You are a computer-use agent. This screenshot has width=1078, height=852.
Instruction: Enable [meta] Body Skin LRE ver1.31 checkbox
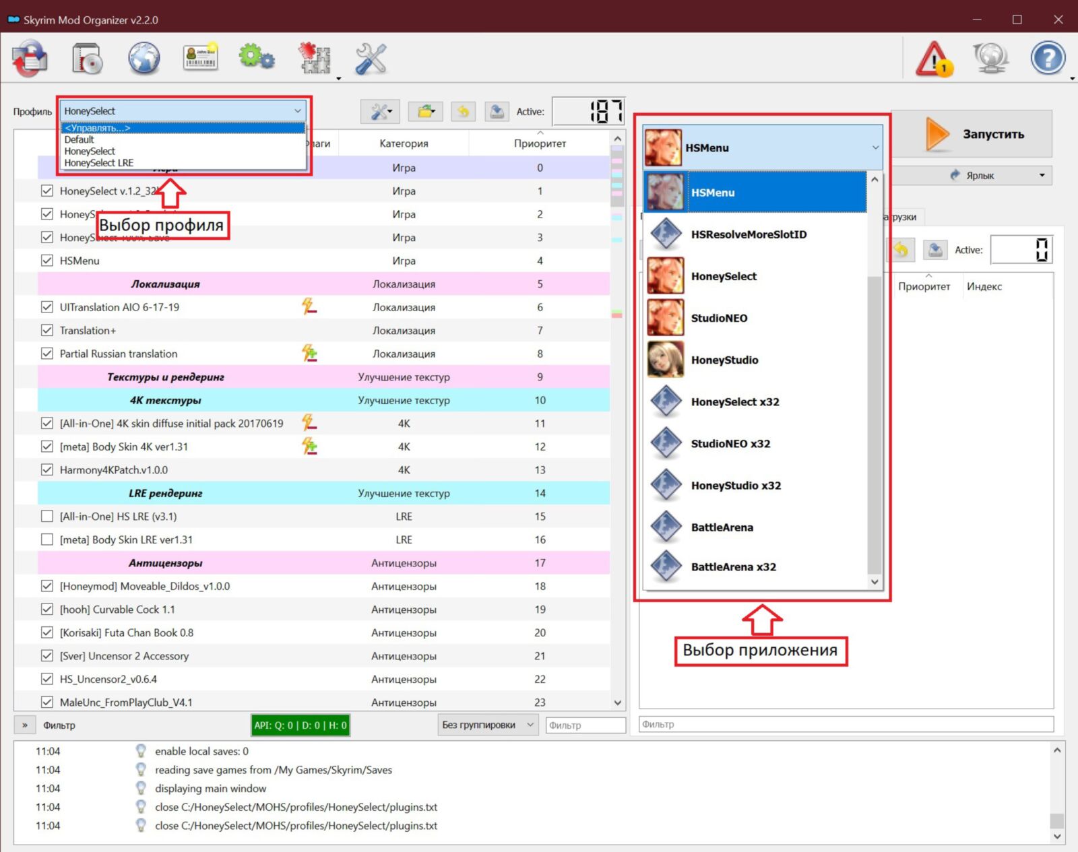[47, 539]
